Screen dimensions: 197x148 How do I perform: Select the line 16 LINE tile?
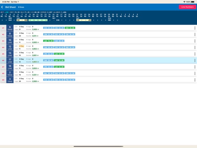(x=10, y=67)
